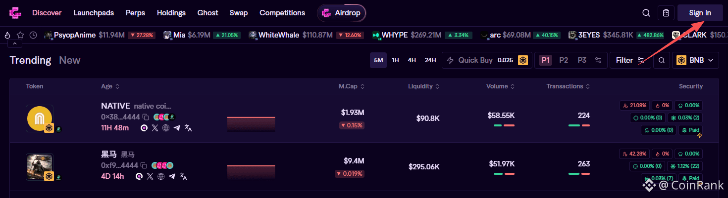Click the trending fire icon in ticker bar
Viewport: 728px width, 198px height.
(7, 35)
